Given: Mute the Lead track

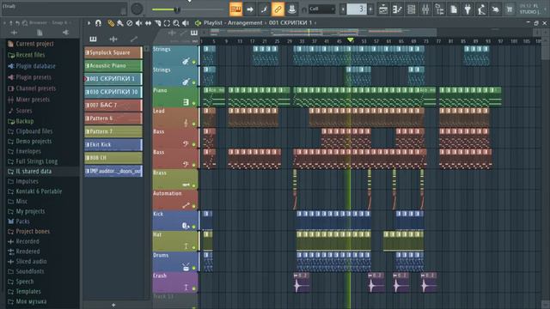Looking at the screenshot, I should tap(193, 124).
